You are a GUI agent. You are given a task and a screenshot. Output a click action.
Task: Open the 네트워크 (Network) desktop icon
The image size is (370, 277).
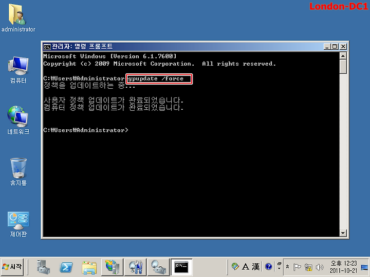tap(18, 120)
